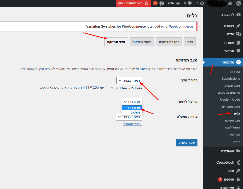Image resolution: width=243 pixels, height=189 pixels.
Task: Open 'קבל עזרה' submenu item
Action: pos(233,134)
